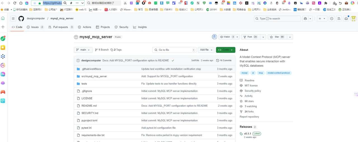Screen dimensions: 358x142
Task: Open the notifications inbox icon
Action: tap(346, 19)
